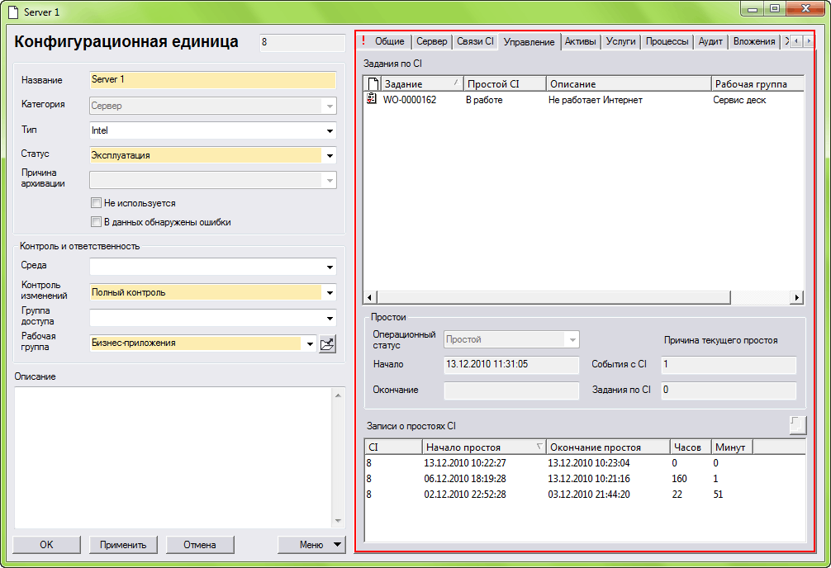Select the Управление tab

529,41
